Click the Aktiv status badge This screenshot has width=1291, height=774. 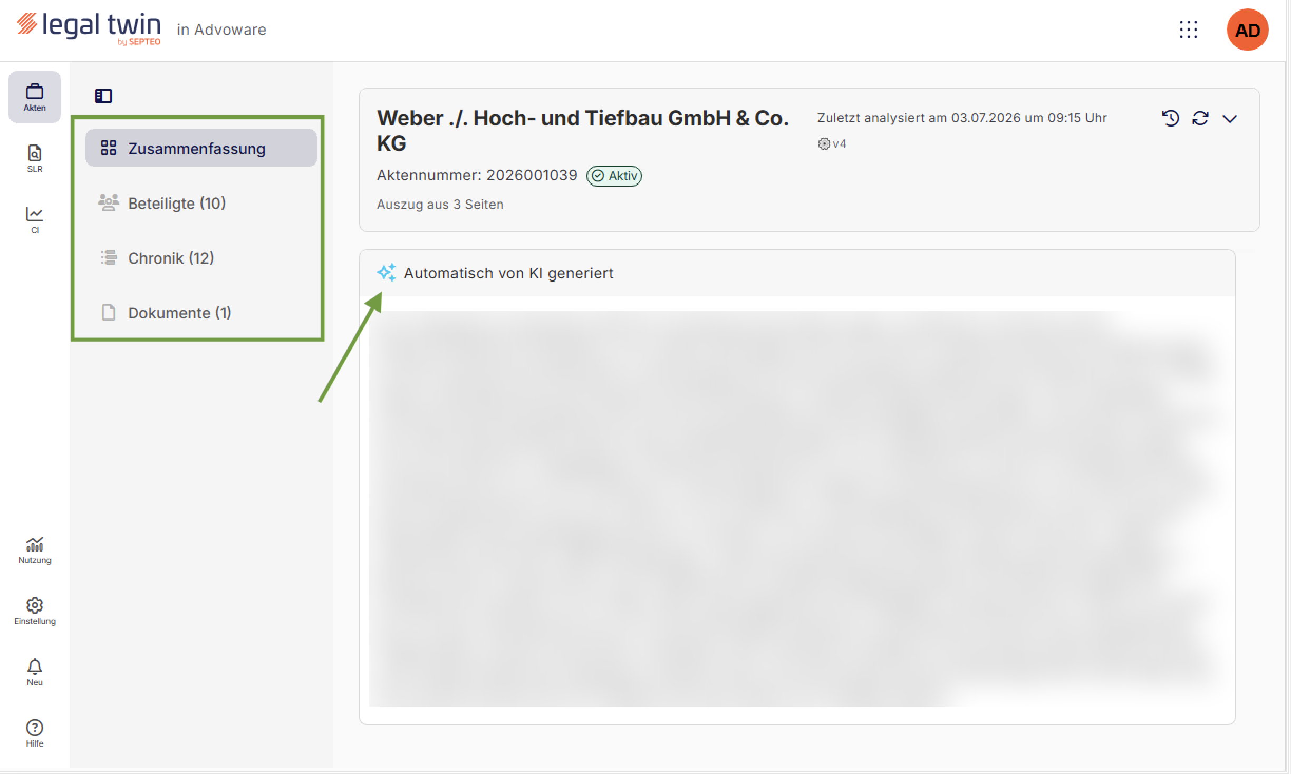(614, 176)
